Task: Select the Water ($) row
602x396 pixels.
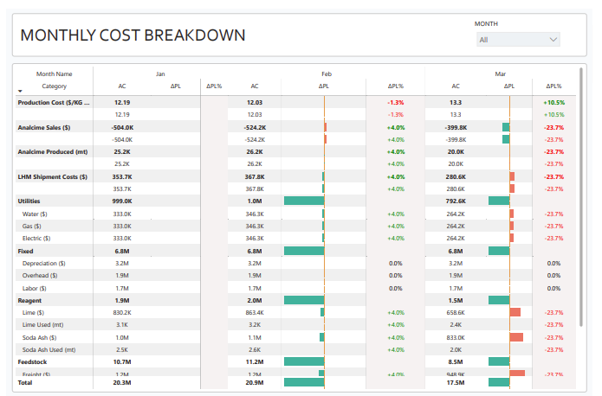Action: (295, 214)
